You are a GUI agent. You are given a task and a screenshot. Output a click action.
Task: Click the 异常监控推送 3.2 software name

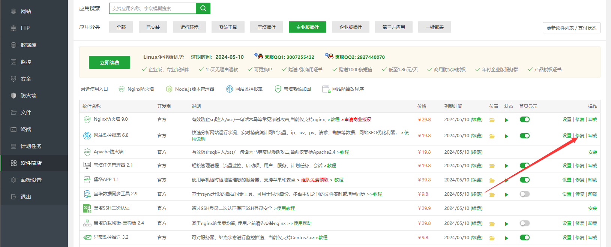coord(111,237)
